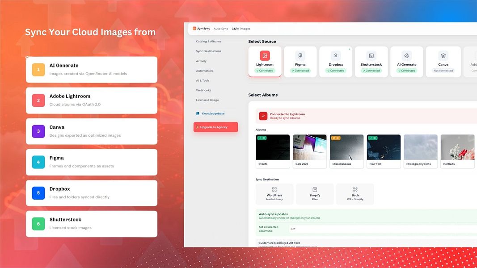Click the Connected badge under Dropbox

(336, 71)
